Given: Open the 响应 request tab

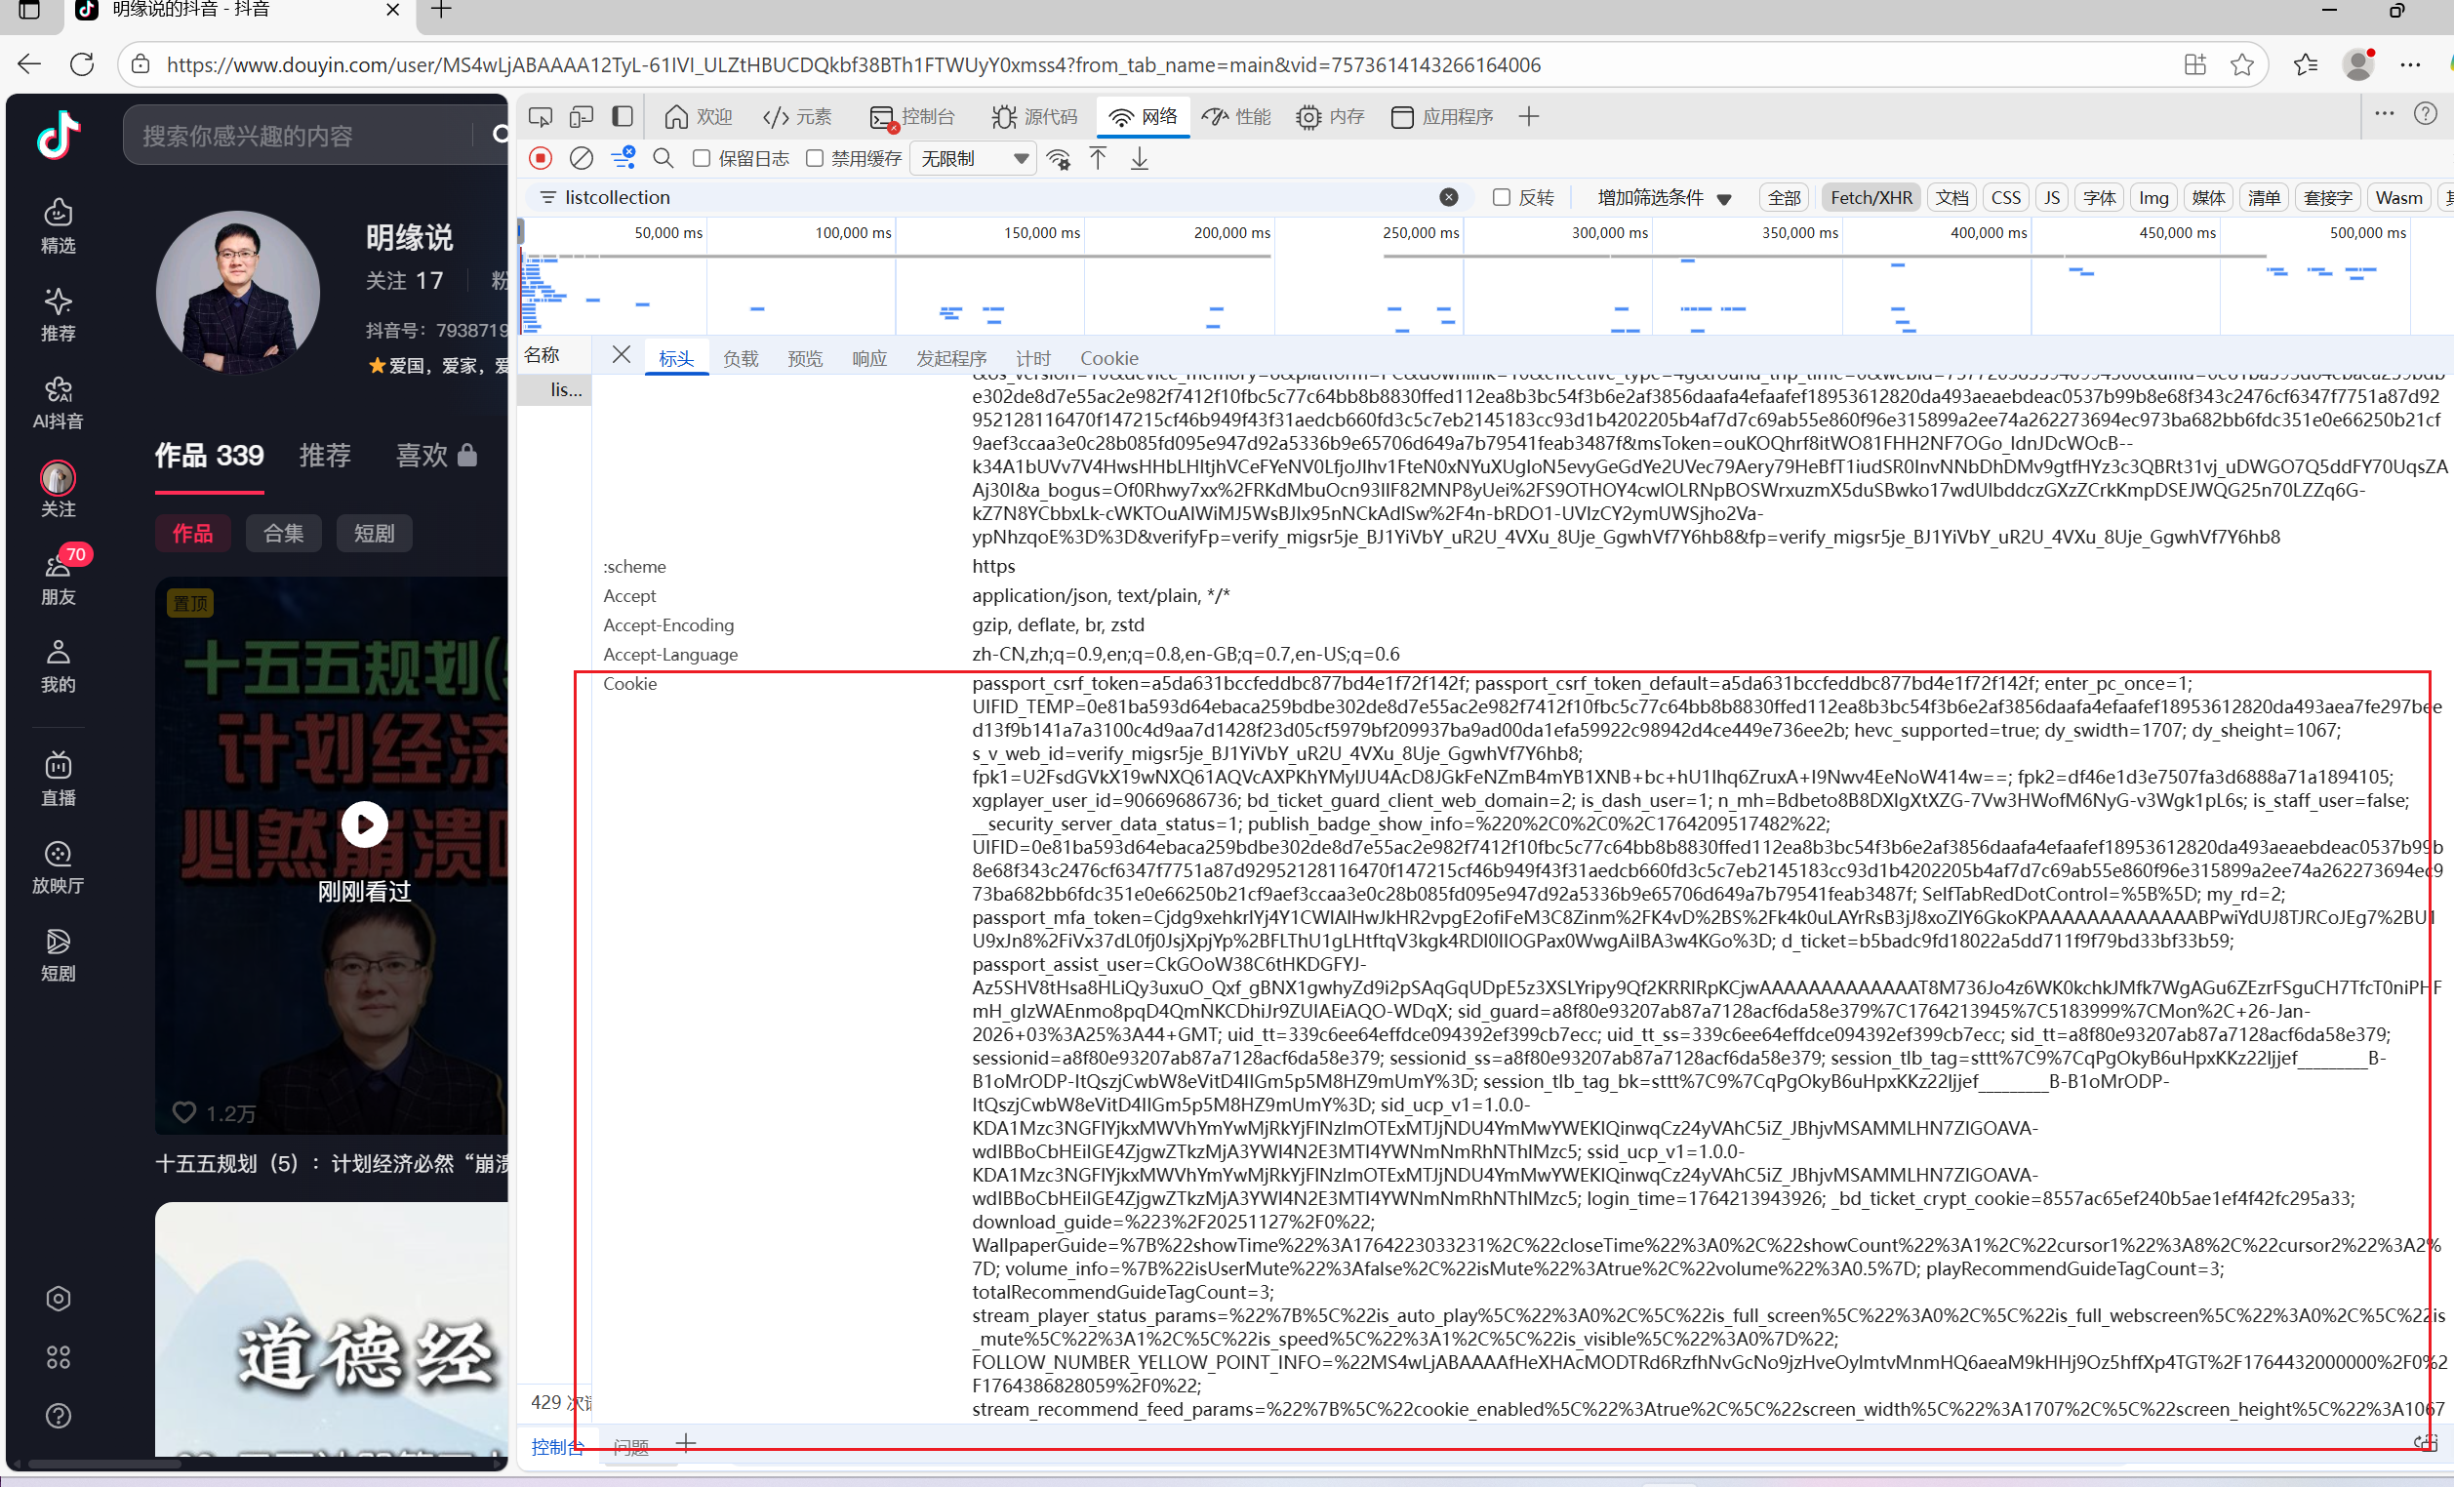Looking at the screenshot, I should click(x=869, y=357).
